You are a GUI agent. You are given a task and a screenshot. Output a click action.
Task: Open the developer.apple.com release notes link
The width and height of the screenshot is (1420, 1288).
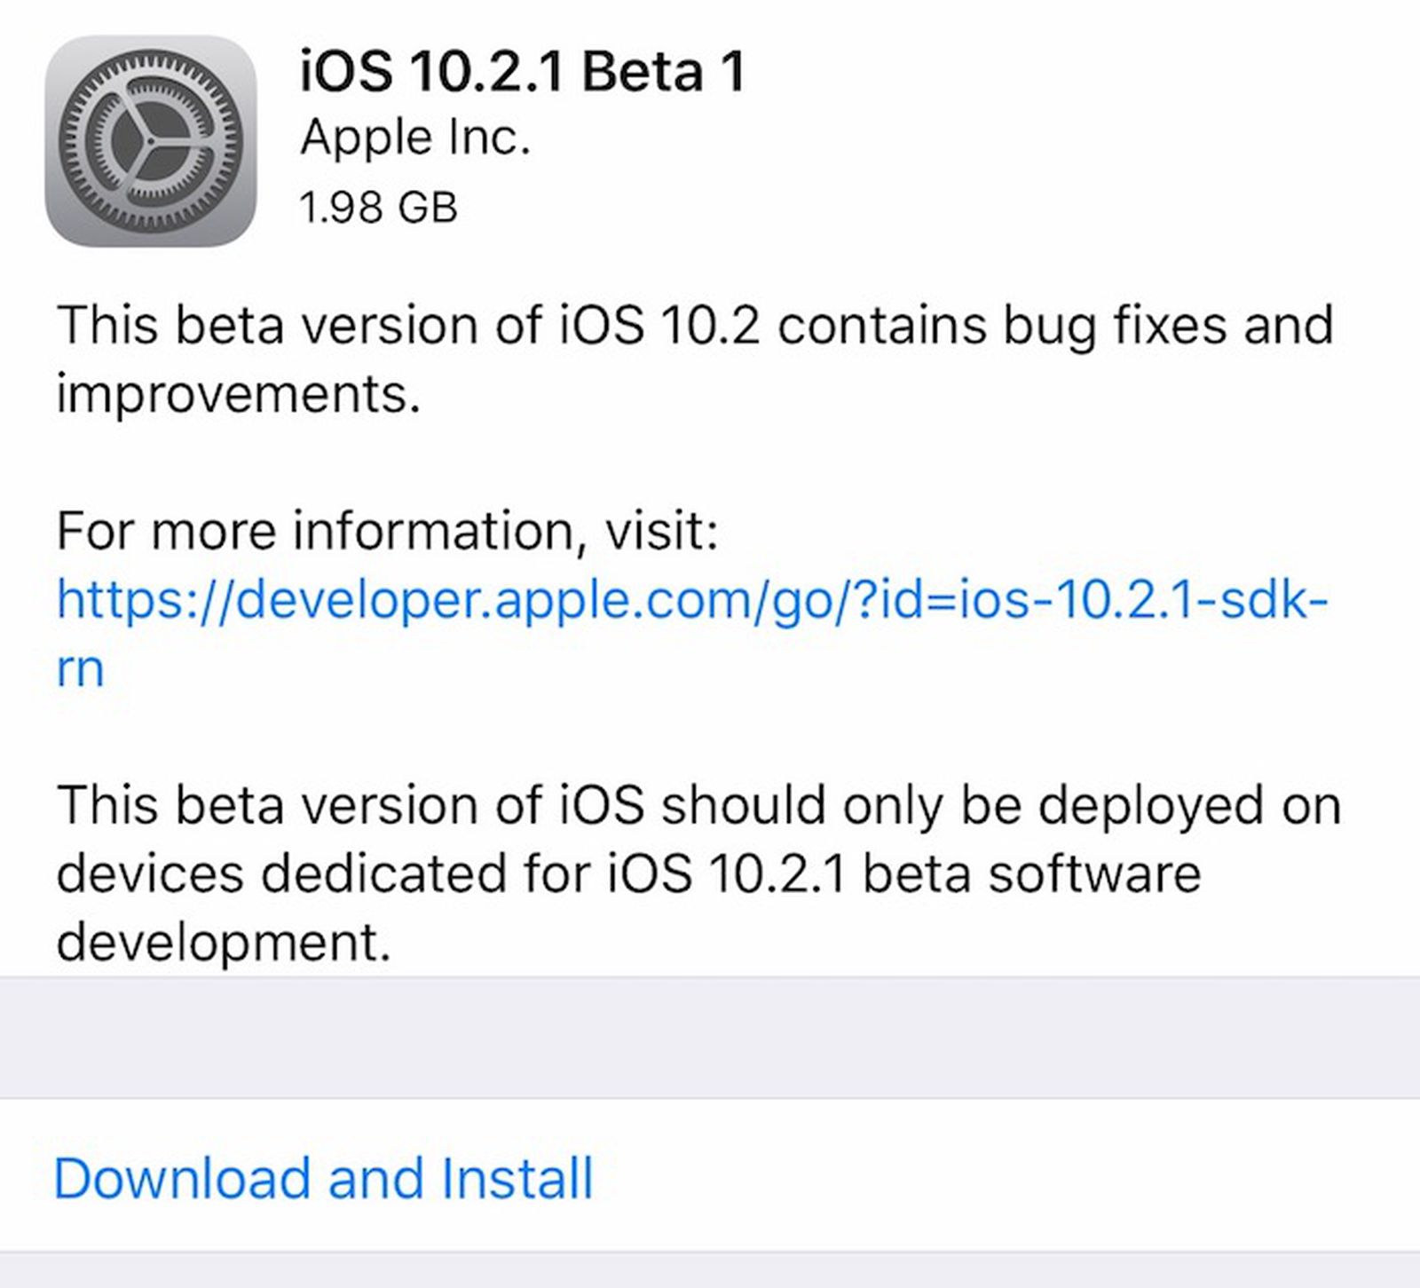click(692, 600)
